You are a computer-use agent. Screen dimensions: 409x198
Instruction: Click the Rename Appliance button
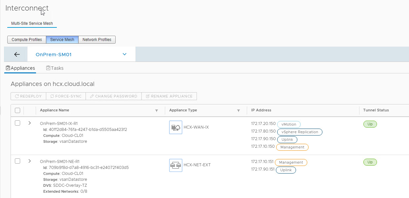click(169, 96)
